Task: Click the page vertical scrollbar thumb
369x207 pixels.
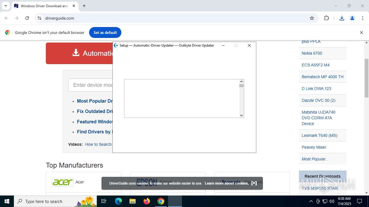Action: pyautogui.click(x=367, y=78)
